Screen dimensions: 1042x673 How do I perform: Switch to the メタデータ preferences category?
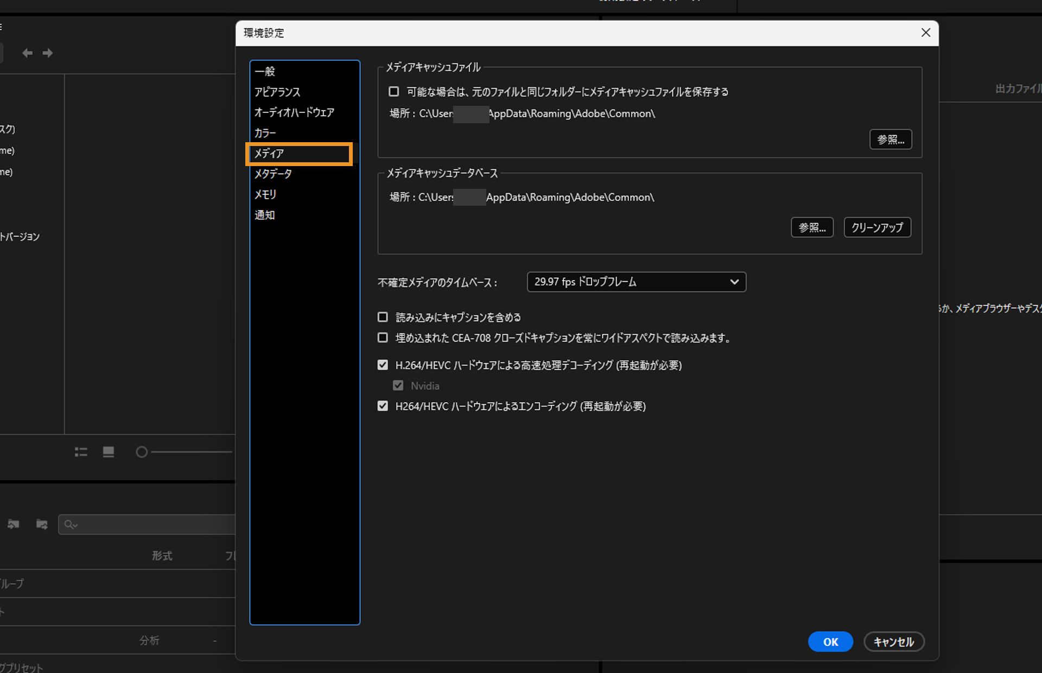pyautogui.click(x=274, y=174)
